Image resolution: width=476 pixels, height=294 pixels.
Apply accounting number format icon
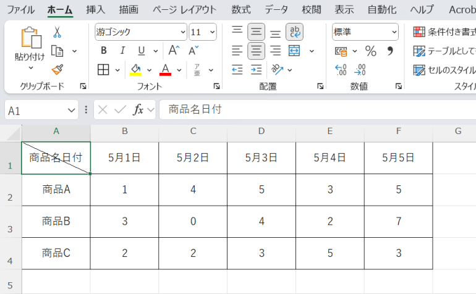pos(341,51)
